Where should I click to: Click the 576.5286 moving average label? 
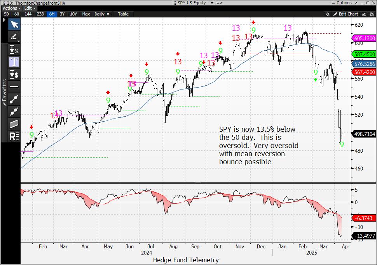point(363,64)
